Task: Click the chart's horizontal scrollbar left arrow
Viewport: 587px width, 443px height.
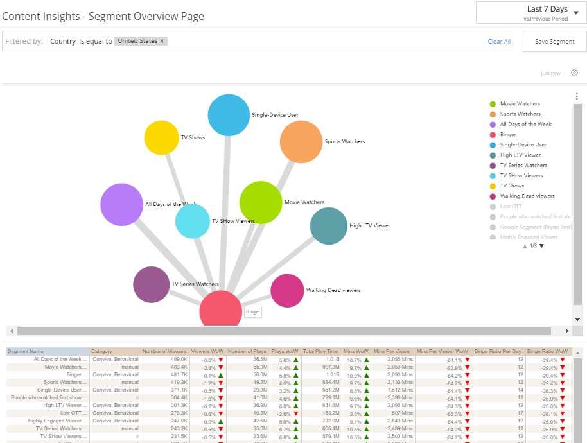Action: click(x=12, y=331)
